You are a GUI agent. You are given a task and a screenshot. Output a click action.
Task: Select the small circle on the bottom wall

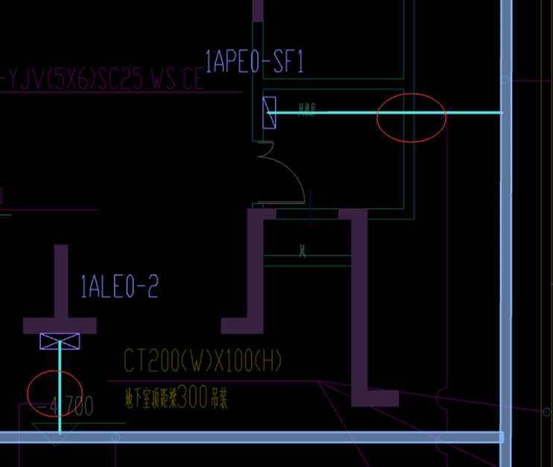click(x=115, y=437)
